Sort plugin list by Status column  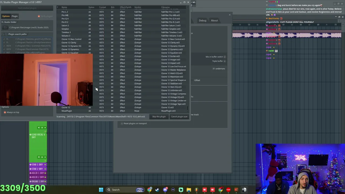[x=91, y=7]
